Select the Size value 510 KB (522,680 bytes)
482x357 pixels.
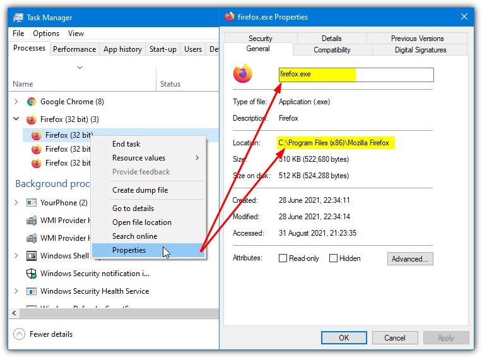point(314,159)
